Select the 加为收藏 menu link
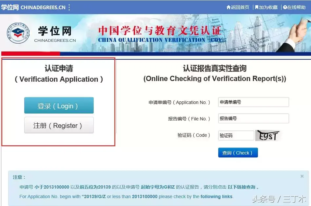The width and height of the screenshot is (311, 206). coord(266,7)
